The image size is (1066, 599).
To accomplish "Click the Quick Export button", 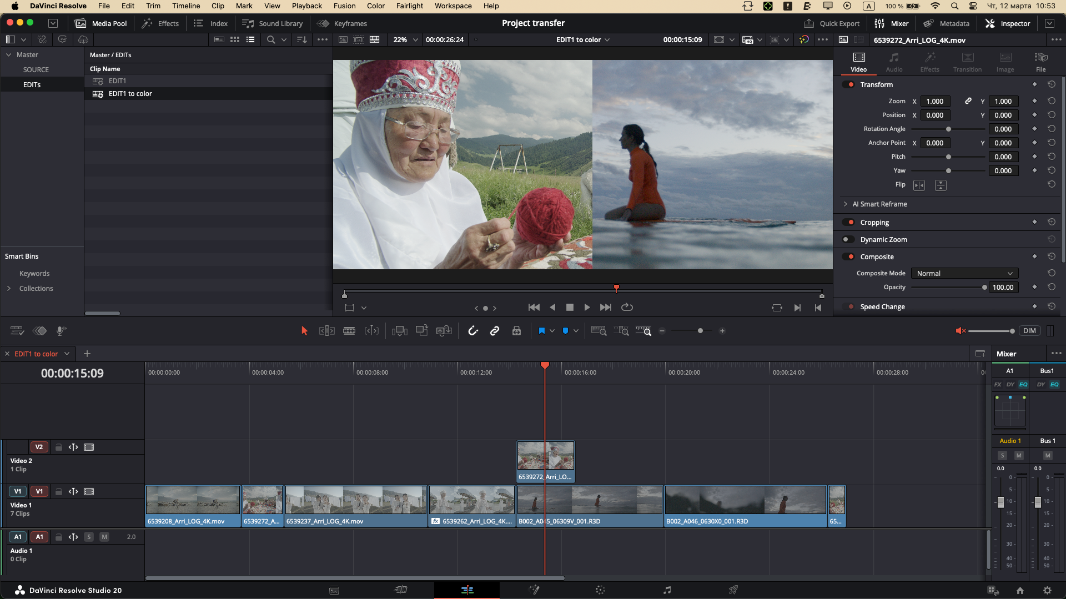I will tap(832, 23).
